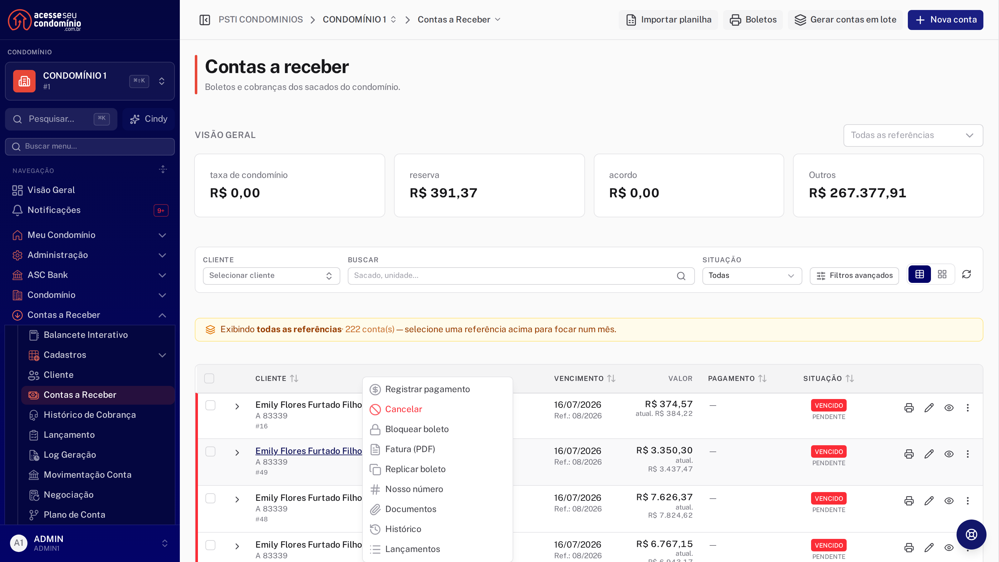Viewport: 999px width, 562px height.
Task: Print boleto for R$ 374,57 row
Action: click(909, 408)
